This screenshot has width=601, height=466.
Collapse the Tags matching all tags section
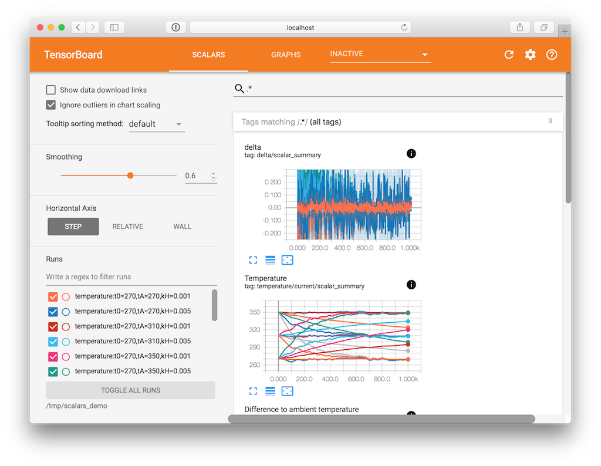(397, 122)
